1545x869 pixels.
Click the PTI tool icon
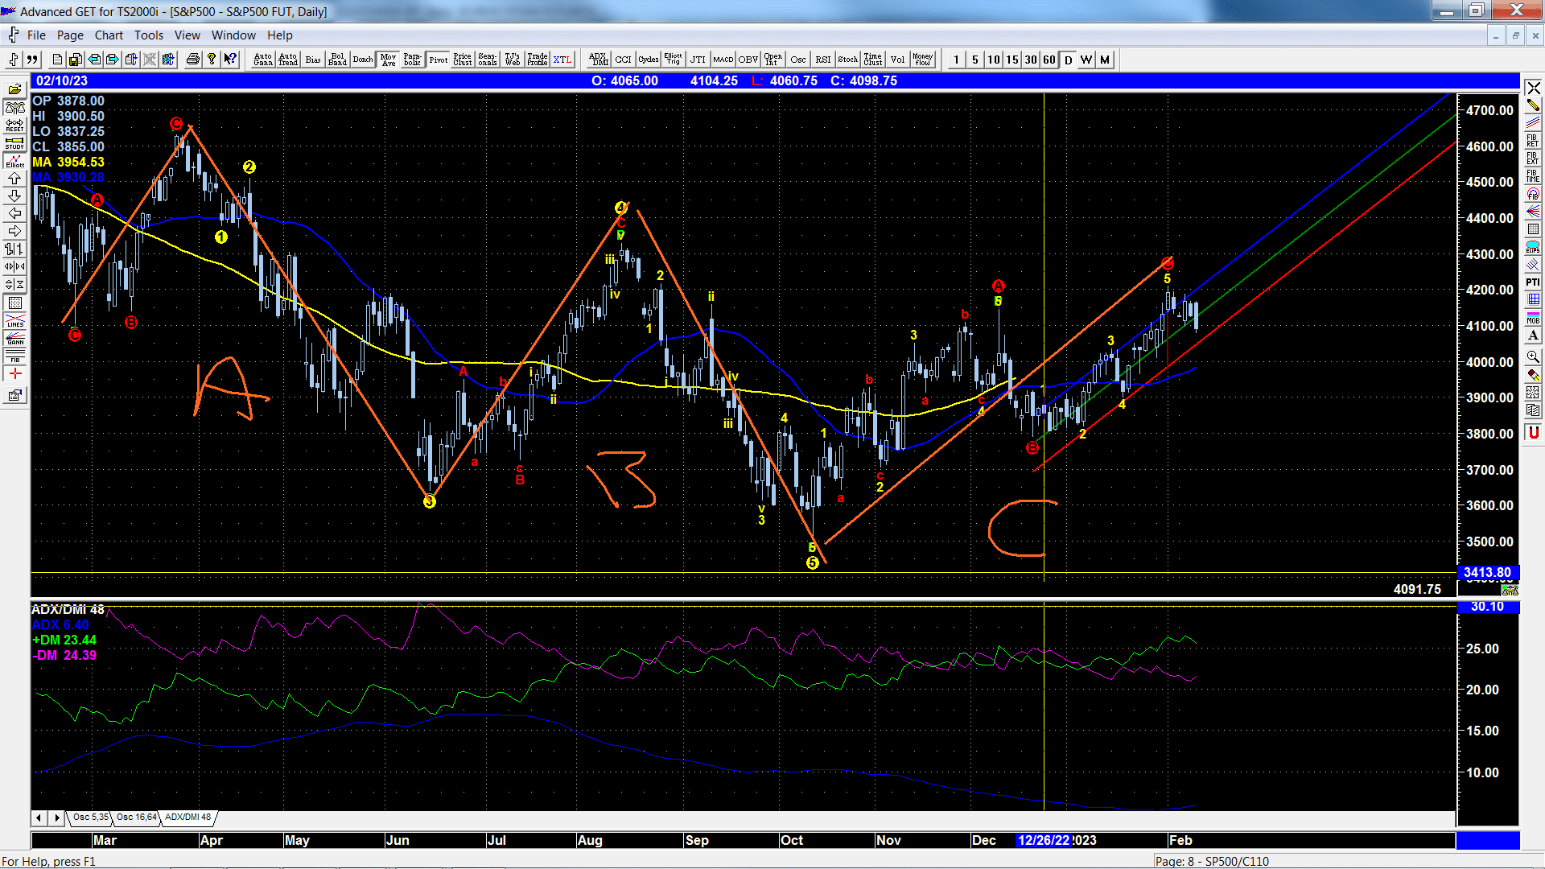coord(1533,282)
